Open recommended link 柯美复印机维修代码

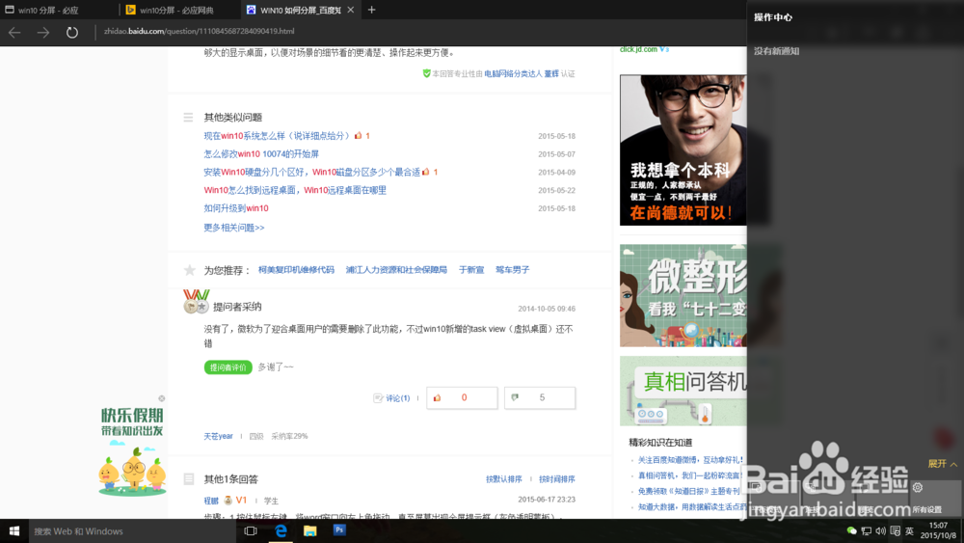tap(296, 270)
